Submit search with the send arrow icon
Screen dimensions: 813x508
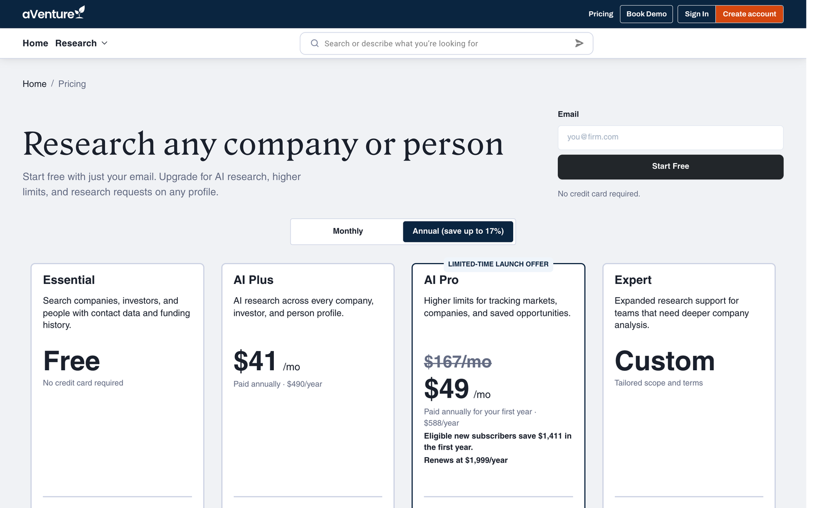click(579, 44)
